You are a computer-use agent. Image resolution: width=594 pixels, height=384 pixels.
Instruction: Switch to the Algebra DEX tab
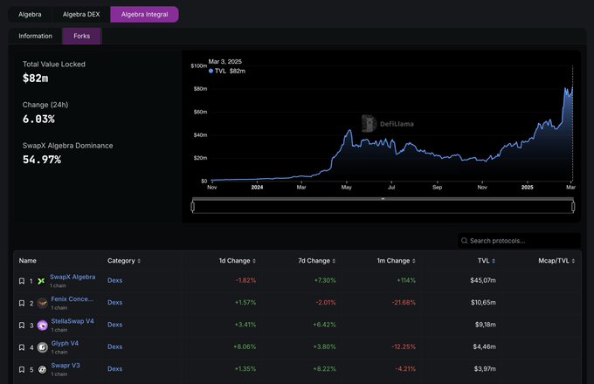point(81,14)
